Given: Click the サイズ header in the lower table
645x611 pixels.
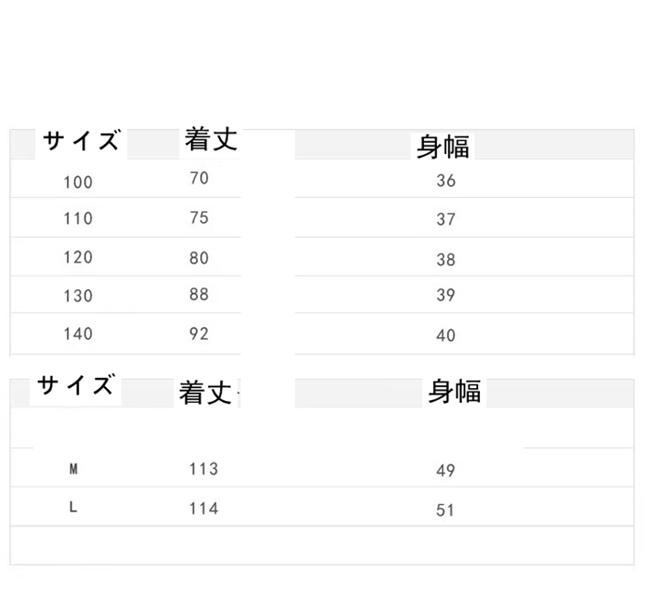Looking at the screenshot, I should pyautogui.click(x=76, y=385).
